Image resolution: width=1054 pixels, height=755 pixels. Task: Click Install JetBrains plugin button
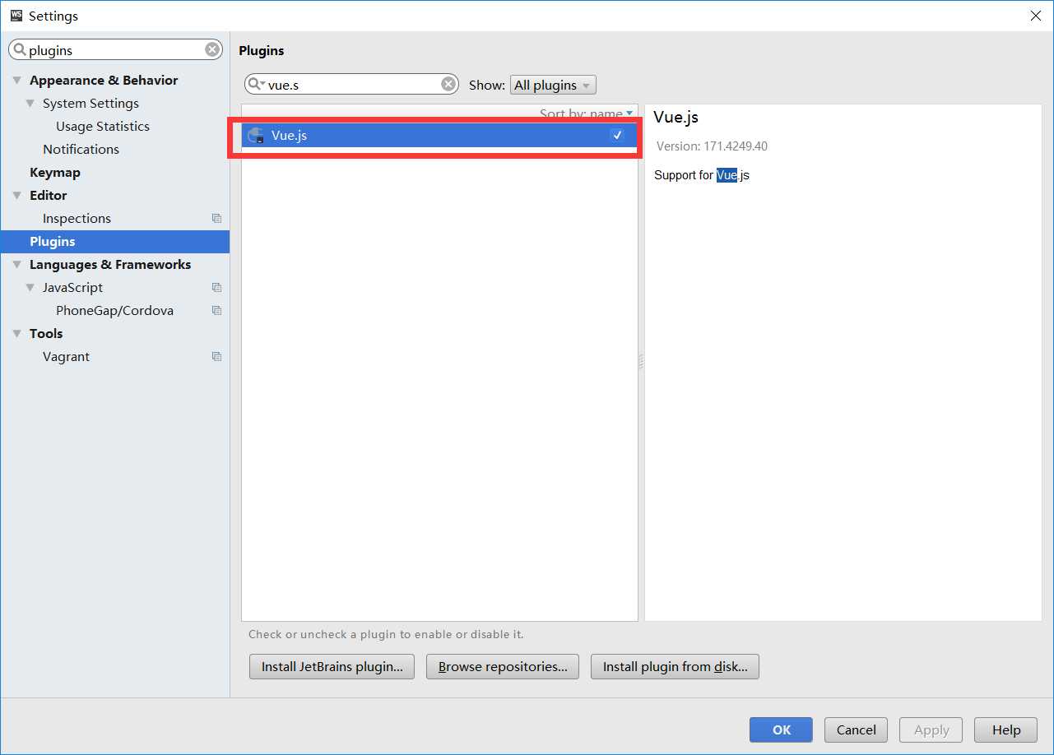(332, 667)
